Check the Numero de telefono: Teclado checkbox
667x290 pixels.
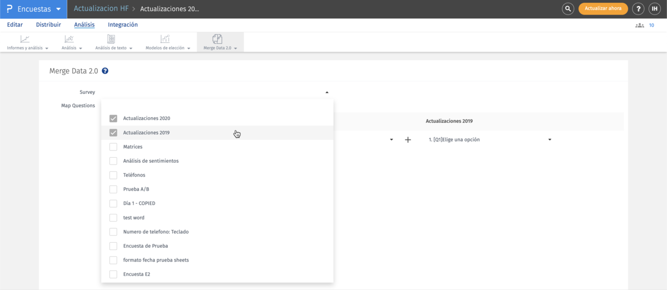tap(113, 232)
